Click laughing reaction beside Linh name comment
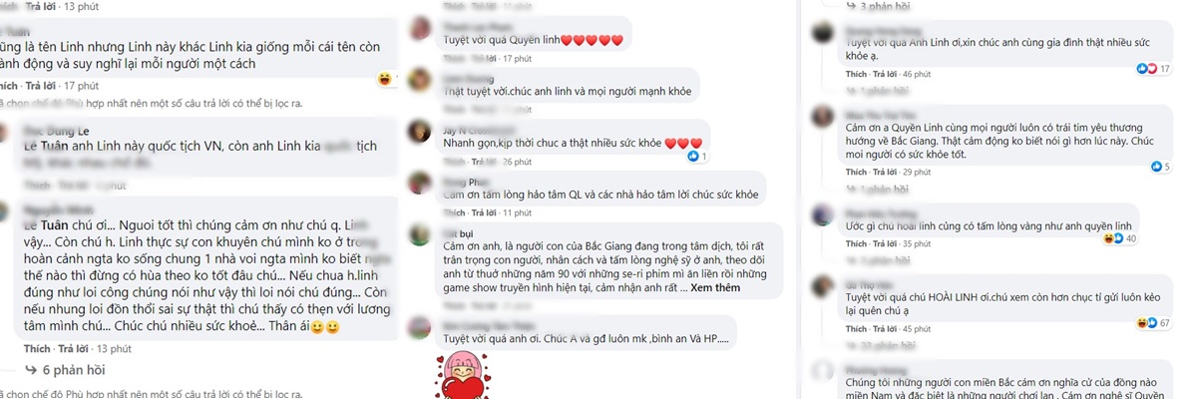 [384, 79]
